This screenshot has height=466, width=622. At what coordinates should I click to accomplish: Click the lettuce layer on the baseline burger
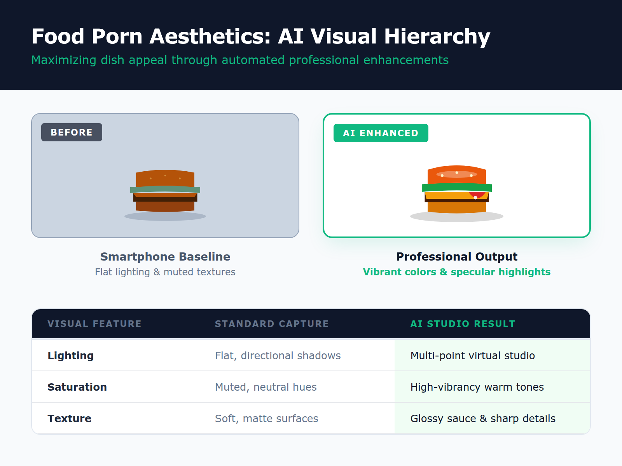(x=165, y=190)
